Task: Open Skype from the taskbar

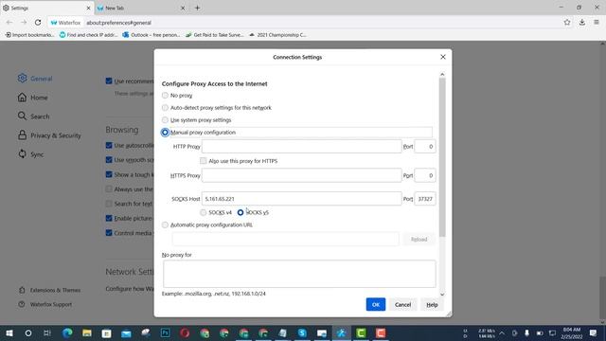Action: pos(302,332)
